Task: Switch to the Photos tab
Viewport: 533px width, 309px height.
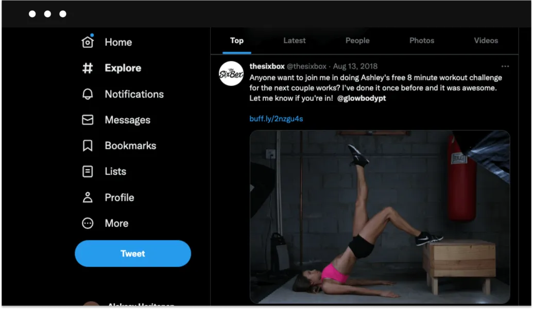Action: pyautogui.click(x=421, y=41)
